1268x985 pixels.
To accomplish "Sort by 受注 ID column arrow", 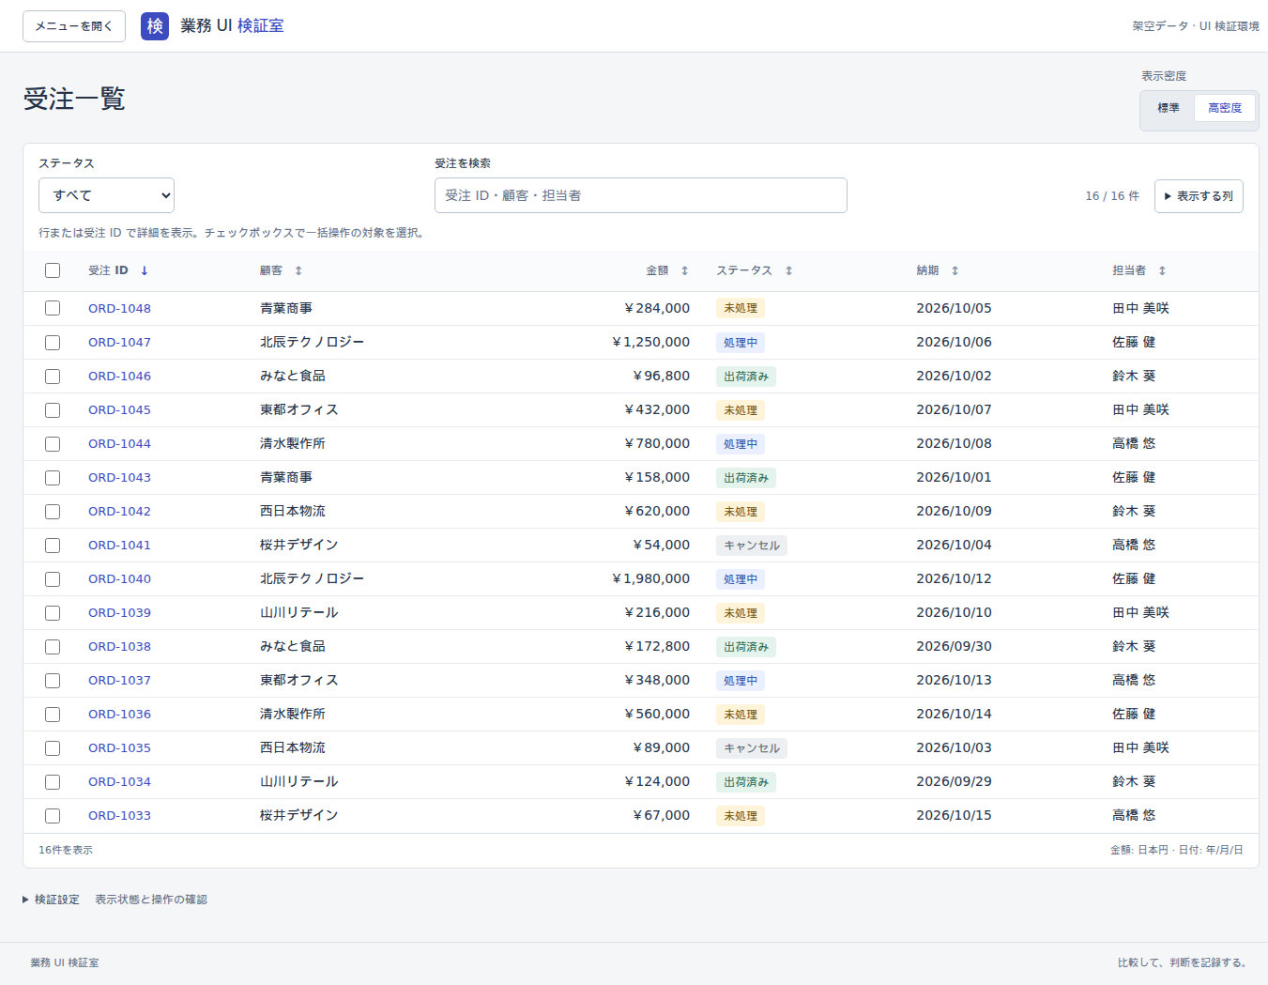I will [x=145, y=270].
